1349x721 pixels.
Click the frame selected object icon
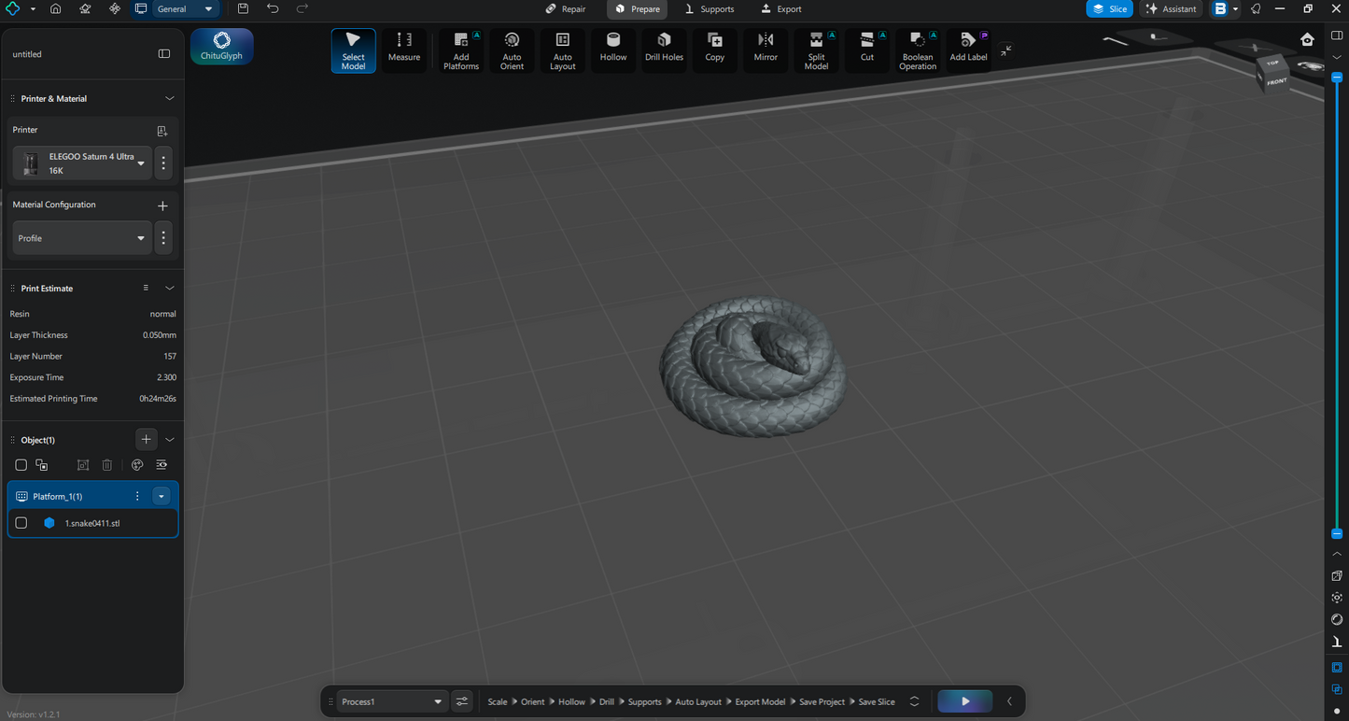83,465
